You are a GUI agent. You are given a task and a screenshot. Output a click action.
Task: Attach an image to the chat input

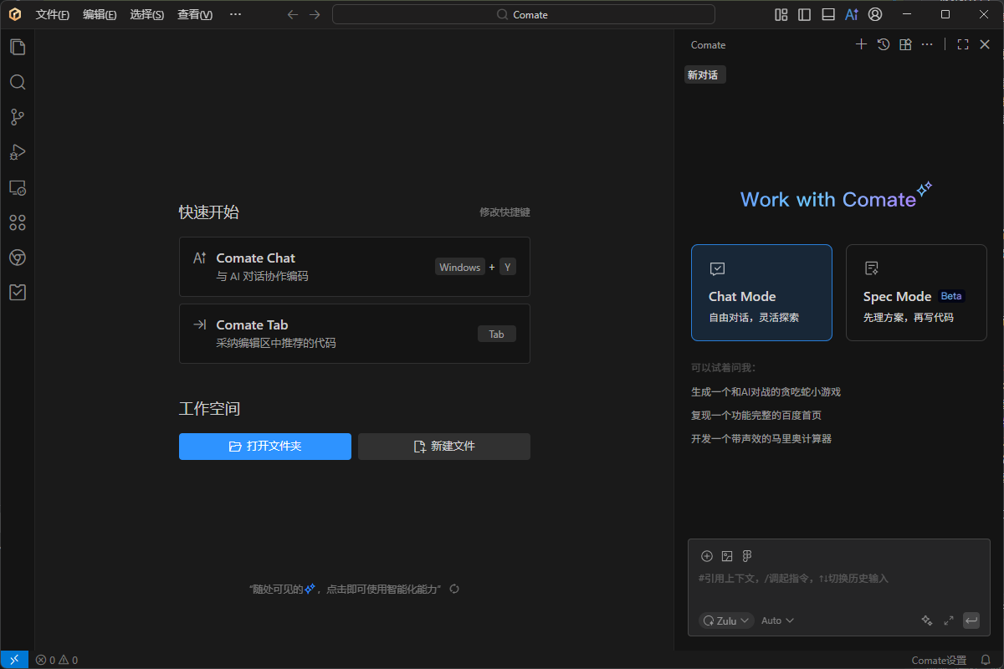pyautogui.click(x=727, y=556)
